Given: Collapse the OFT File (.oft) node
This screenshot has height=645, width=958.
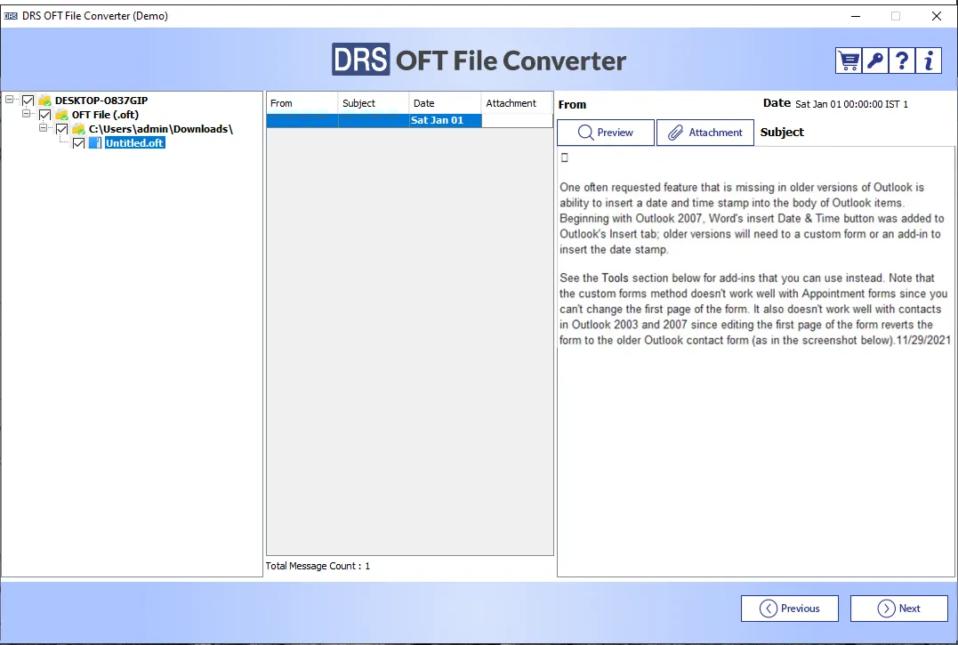Looking at the screenshot, I should (x=27, y=114).
